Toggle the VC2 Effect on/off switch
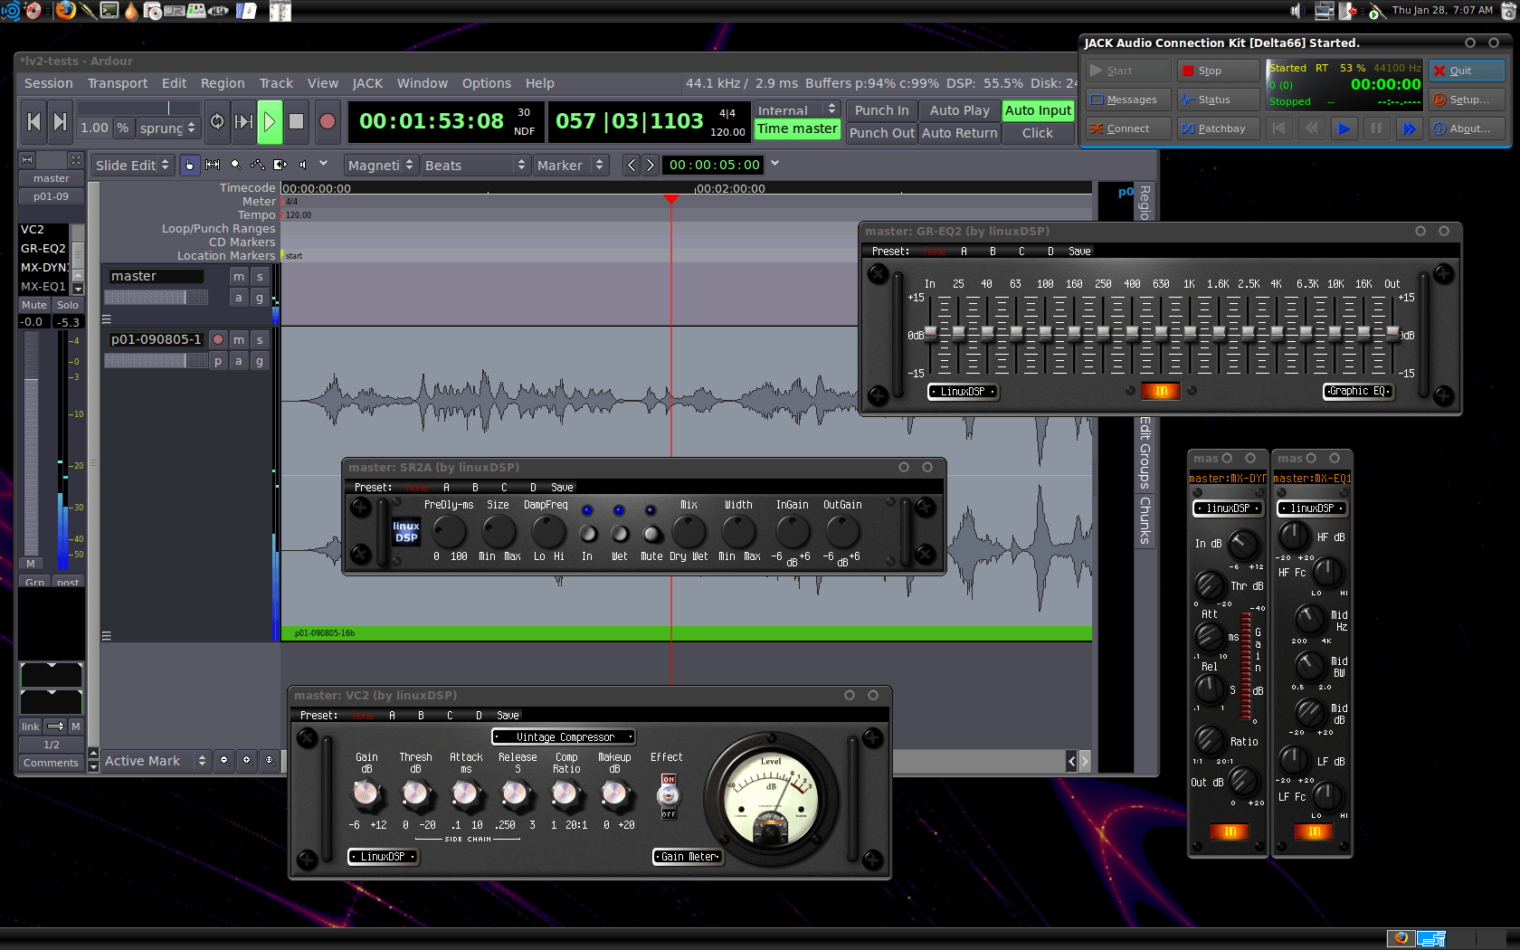The width and height of the screenshot is (1520, 950). click(x=668, y=796)
